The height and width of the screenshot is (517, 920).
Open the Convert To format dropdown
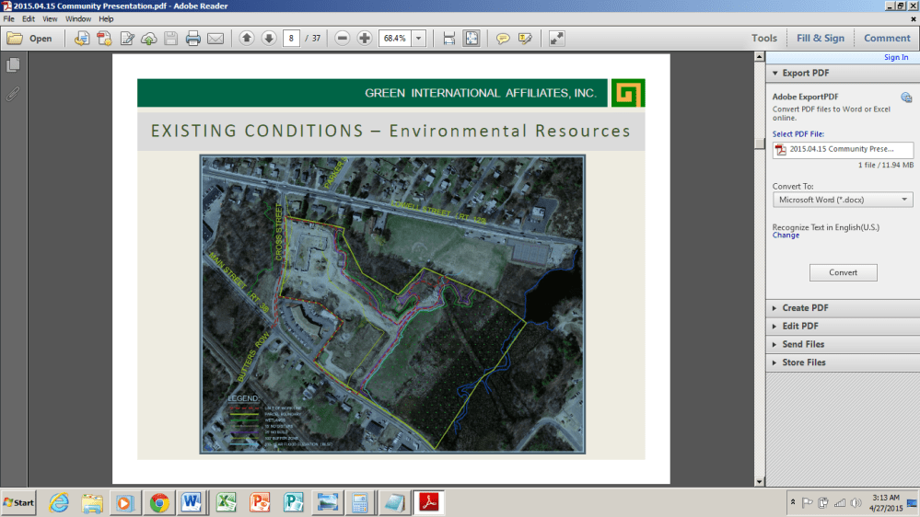point(842,200)
